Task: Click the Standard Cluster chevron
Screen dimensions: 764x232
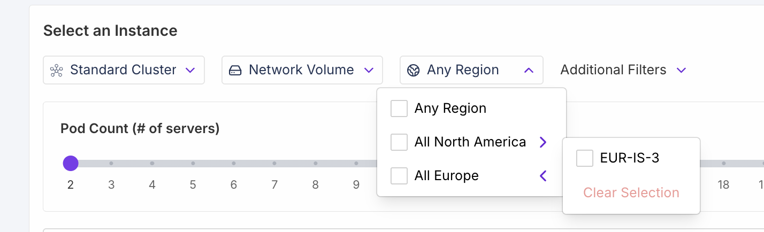Action: [x=190, y=70]
